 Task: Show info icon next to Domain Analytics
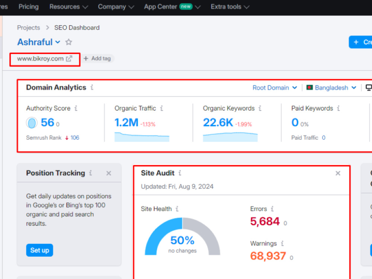(x=92, y=87)
